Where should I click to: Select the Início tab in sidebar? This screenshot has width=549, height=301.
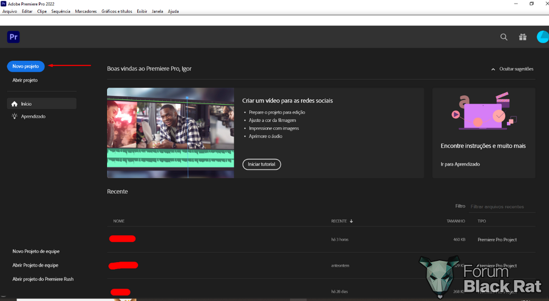click(x=42, y=104)
